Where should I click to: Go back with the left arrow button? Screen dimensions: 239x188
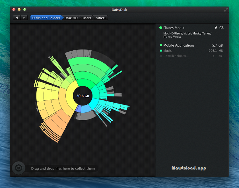[x=17, y=18]
